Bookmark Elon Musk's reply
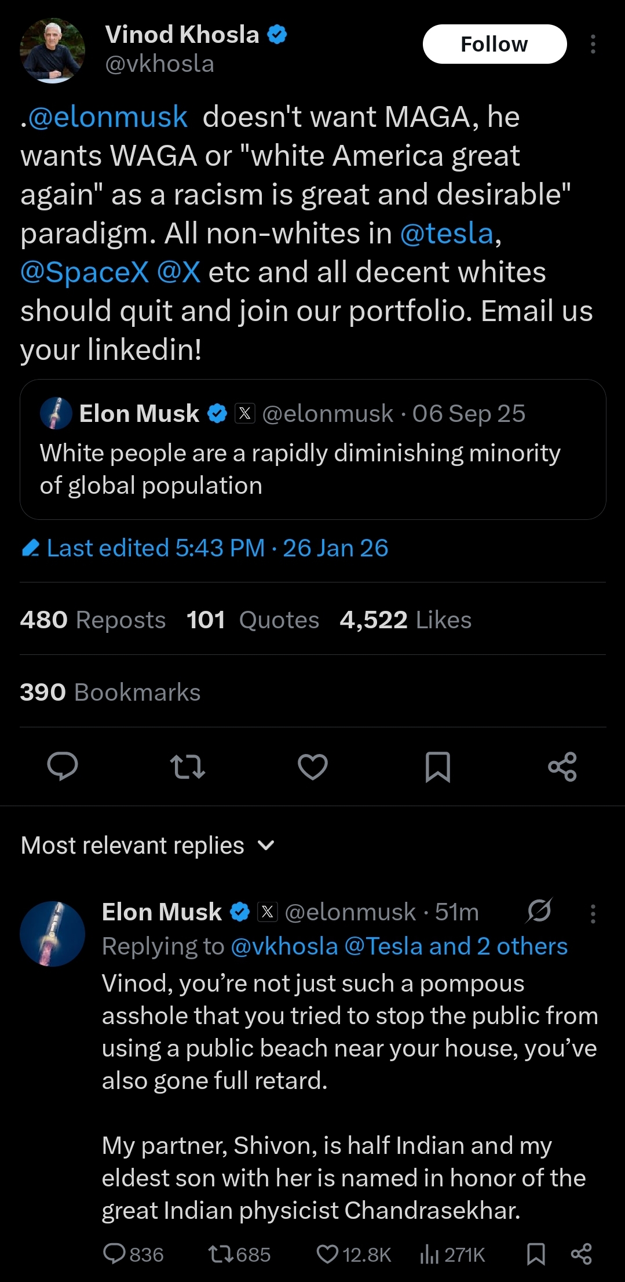 536,1254
